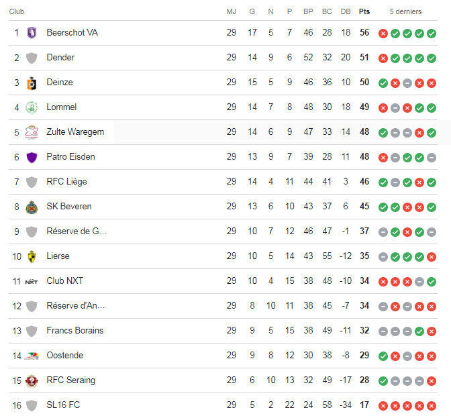
Task: Open the SL16 FC team name
Action: tap(63, 405)
